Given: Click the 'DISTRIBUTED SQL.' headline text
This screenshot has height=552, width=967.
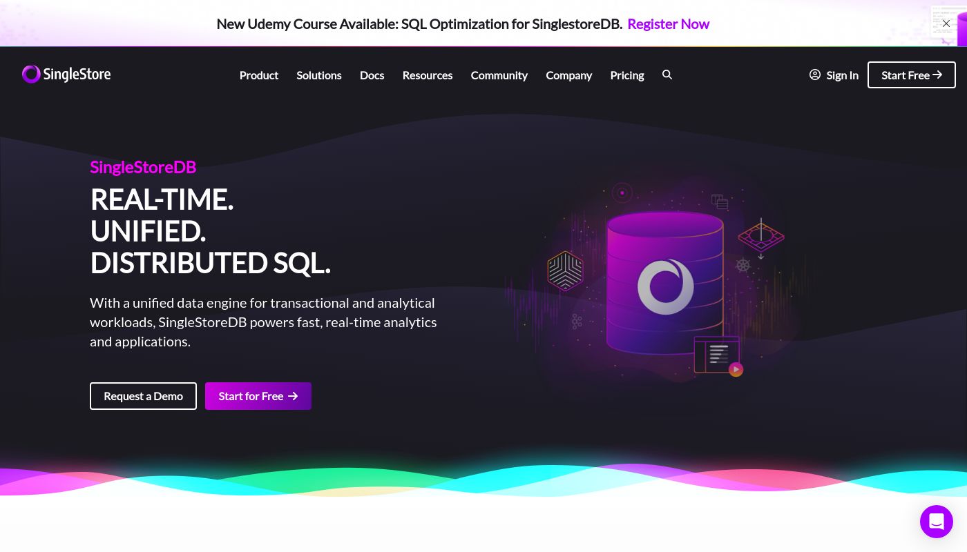Looking at the screenshot, I should [211, 264].
